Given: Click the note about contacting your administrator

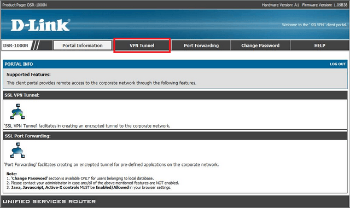Looking at the screenshot, I should click(92, 183).
